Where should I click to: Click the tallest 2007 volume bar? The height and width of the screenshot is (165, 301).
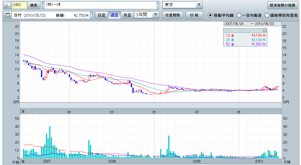pyautogui.click(x=50, y=142)
